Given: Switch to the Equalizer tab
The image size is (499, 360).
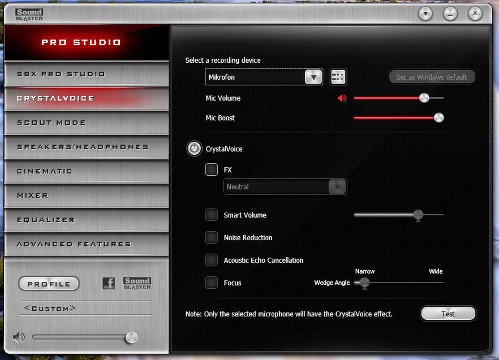Looking at the screenshot, I should point(86,220).
